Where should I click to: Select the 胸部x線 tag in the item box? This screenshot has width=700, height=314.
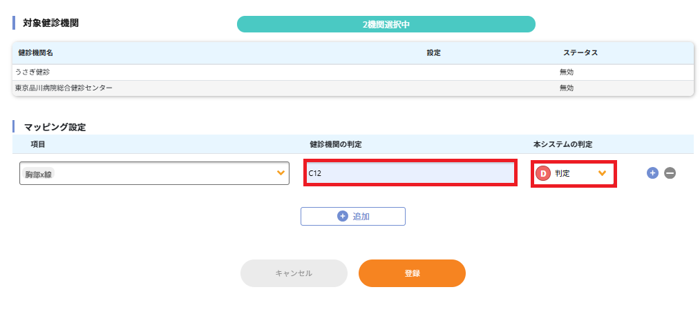(x=38, y=175)
